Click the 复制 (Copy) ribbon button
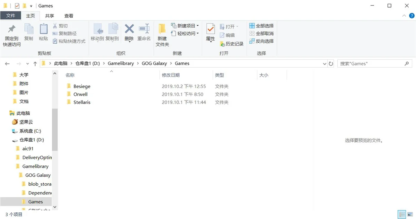Screen dimensions: 416x219 click(29, 33)
